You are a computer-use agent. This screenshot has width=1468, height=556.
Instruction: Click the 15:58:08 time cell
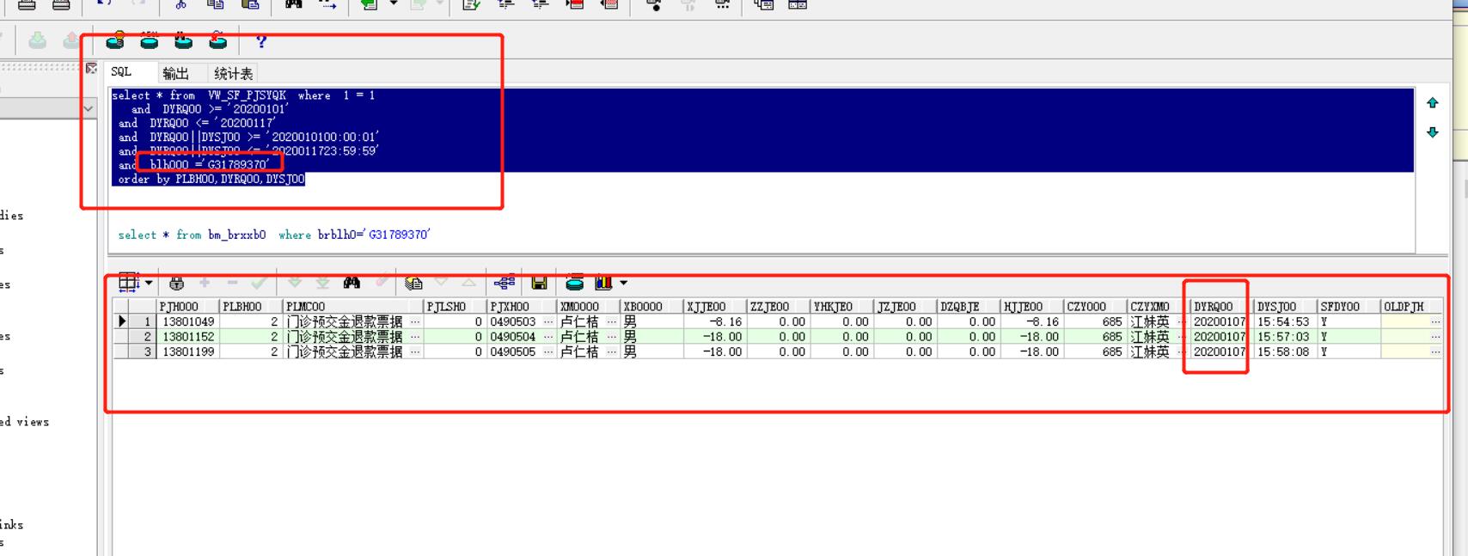[1285, 352]
